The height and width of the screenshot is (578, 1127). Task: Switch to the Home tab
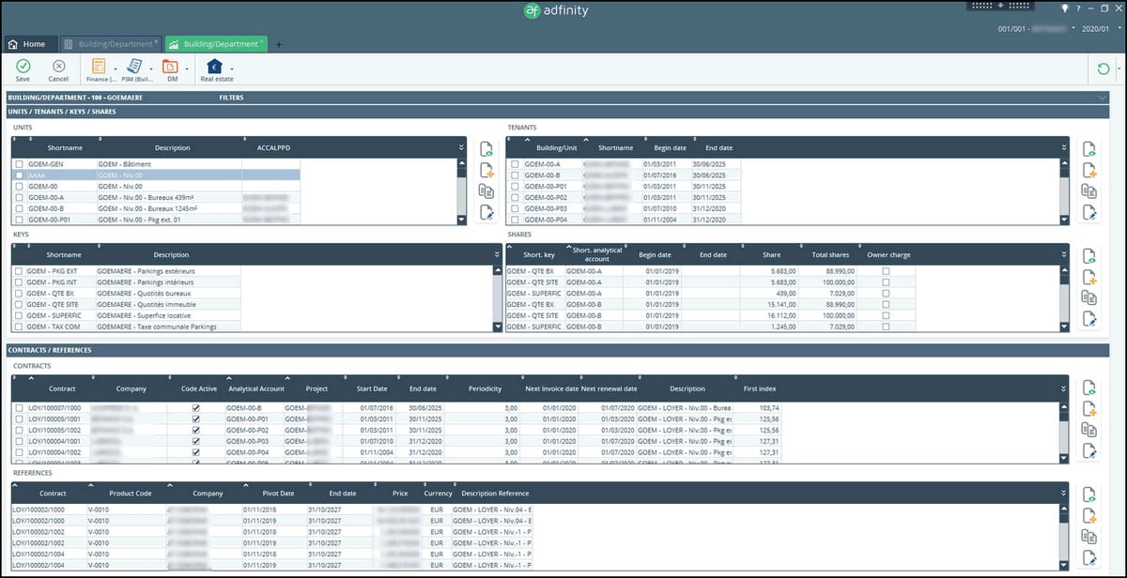pyautogui.click(x=27, y=44)
